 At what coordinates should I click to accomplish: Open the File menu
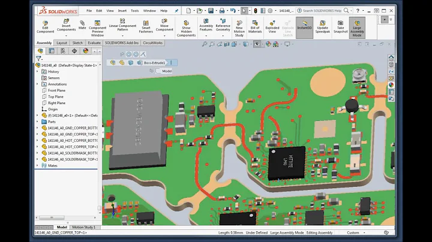point(89,11)
